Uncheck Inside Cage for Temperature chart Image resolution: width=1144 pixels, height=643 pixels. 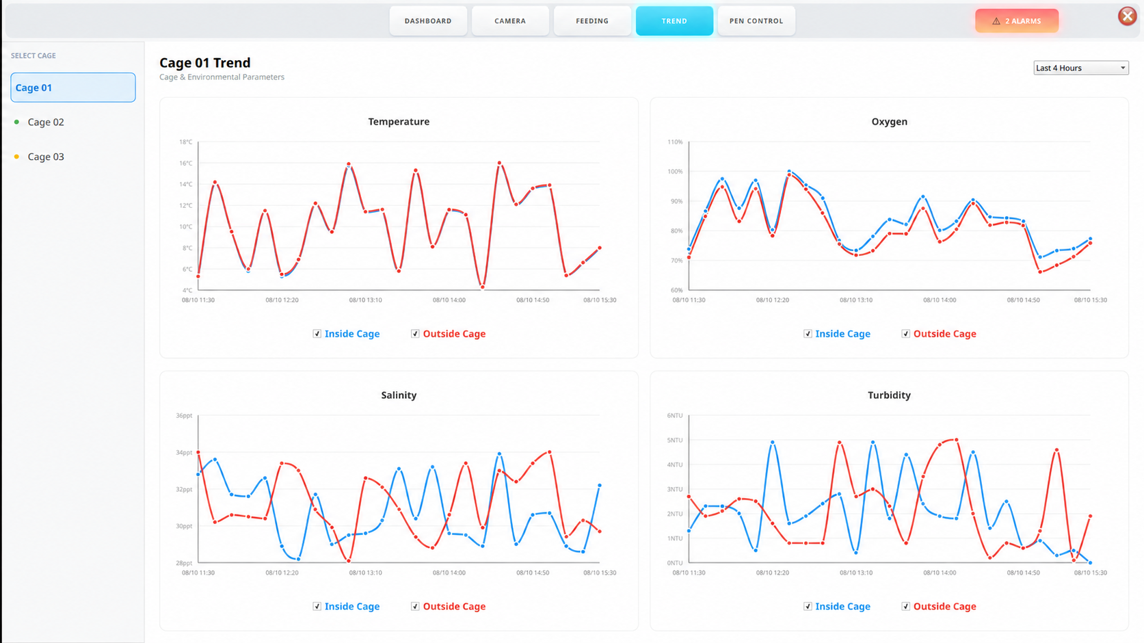[x=317, y=334]
